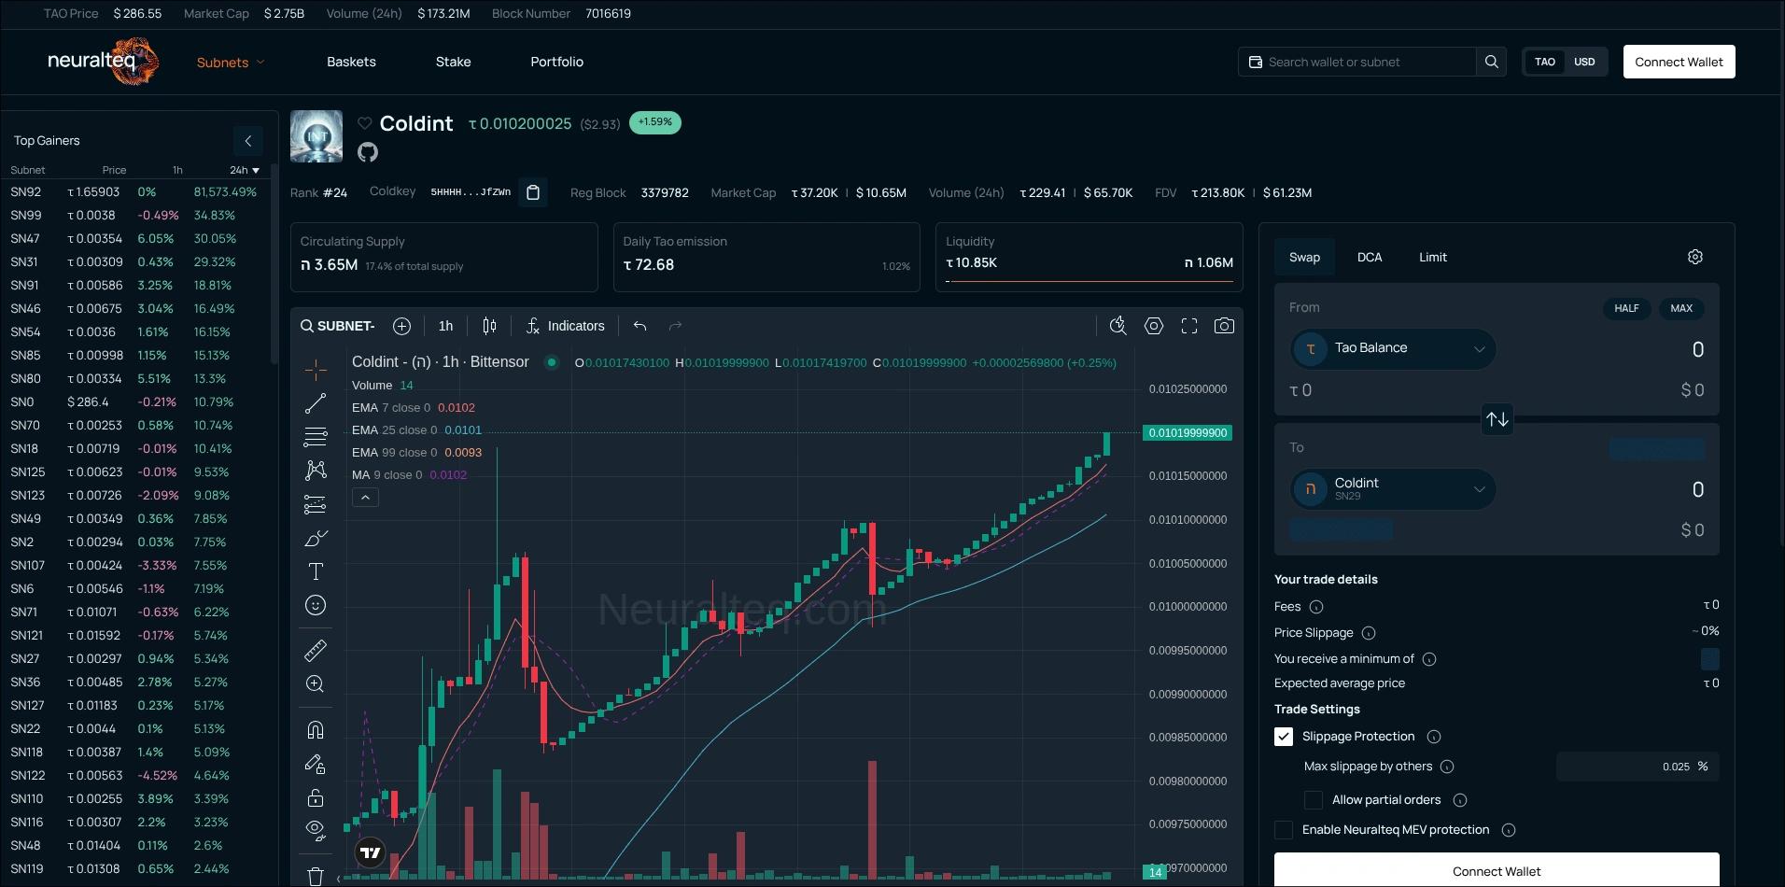1785x887 pixels.
Task: Open swap settings gear
Action: (1695, 257)
